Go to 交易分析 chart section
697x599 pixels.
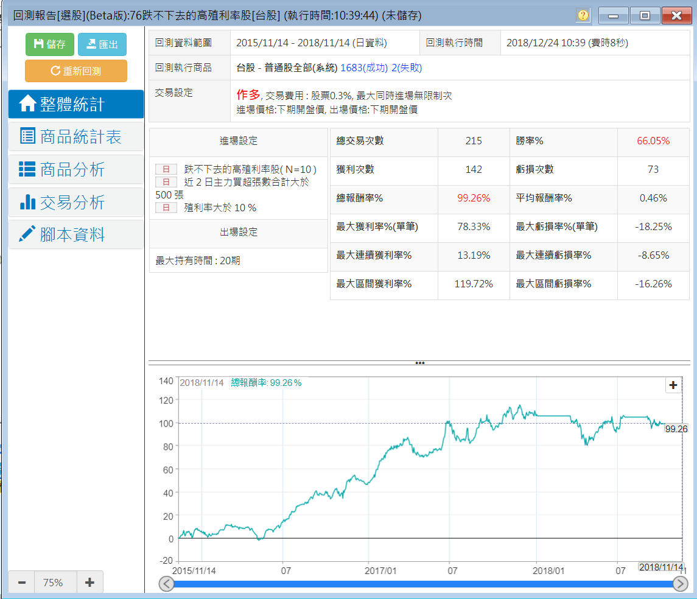(x=76, y=202)
